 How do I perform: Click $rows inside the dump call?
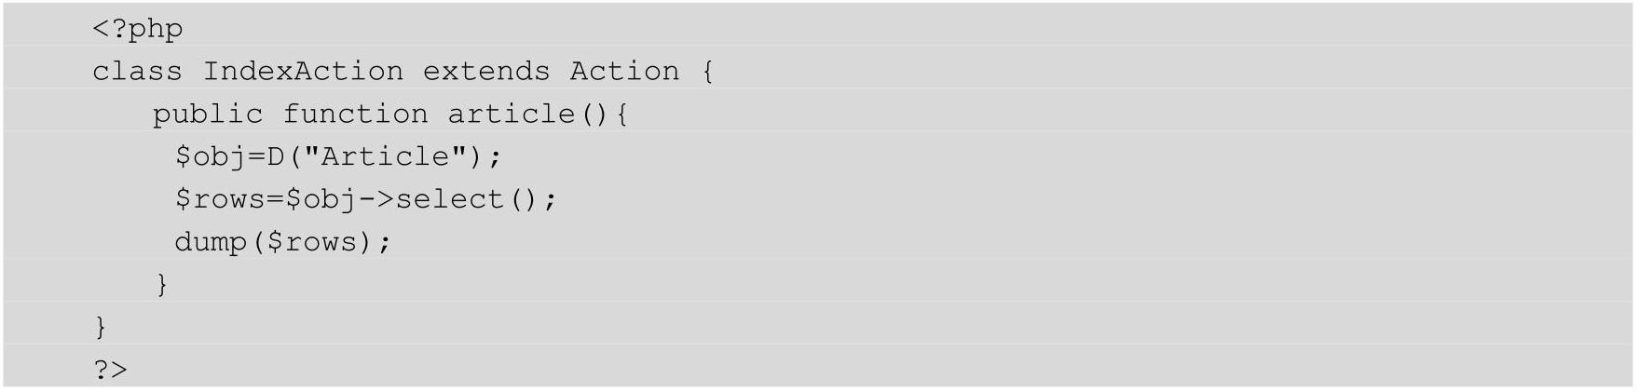312,242
